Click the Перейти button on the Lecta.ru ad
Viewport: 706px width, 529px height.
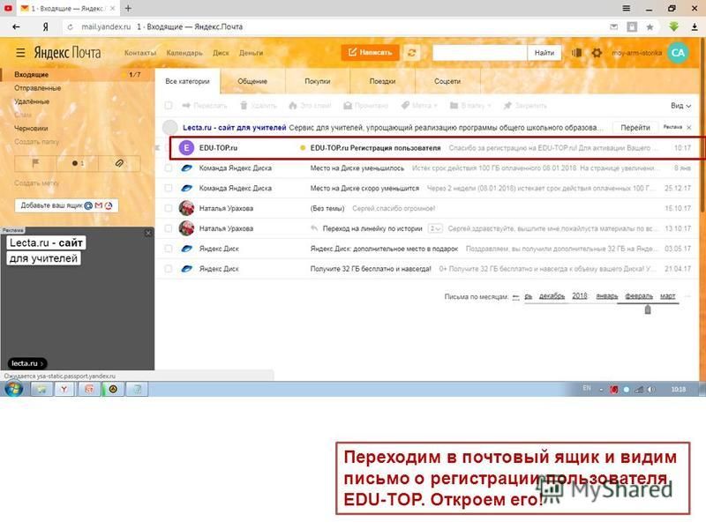(x=635, y=128)
